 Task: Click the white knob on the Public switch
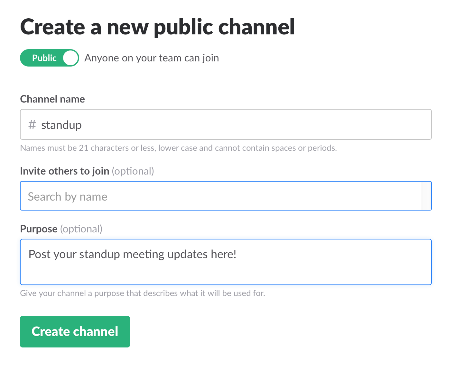(x=70, y=58)
